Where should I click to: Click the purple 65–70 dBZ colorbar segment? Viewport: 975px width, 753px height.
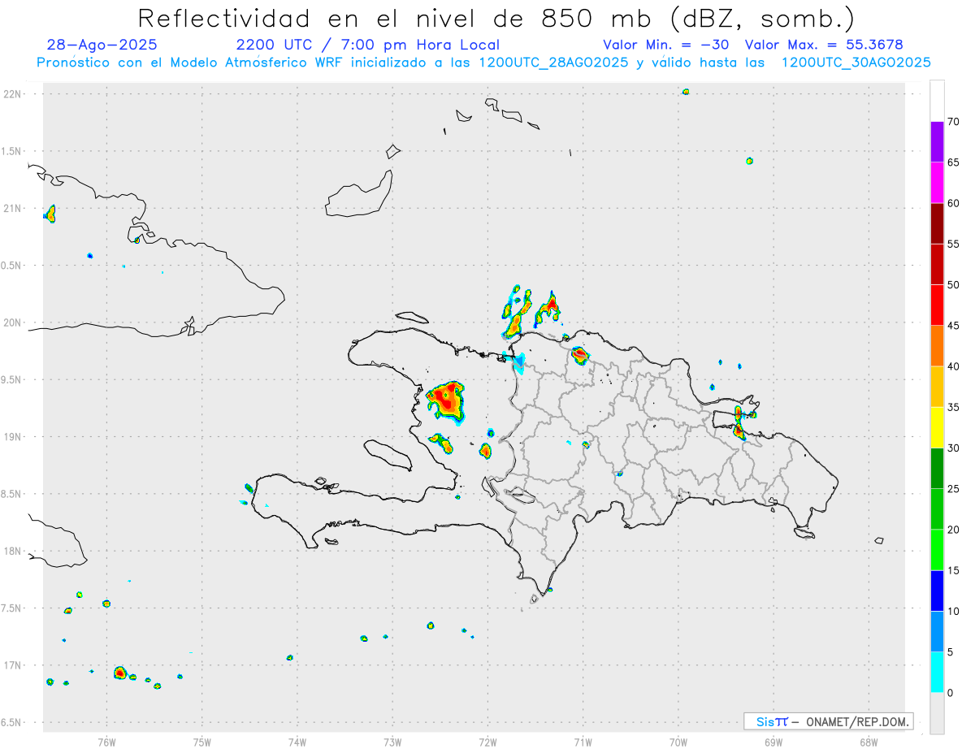click(937, 142)
